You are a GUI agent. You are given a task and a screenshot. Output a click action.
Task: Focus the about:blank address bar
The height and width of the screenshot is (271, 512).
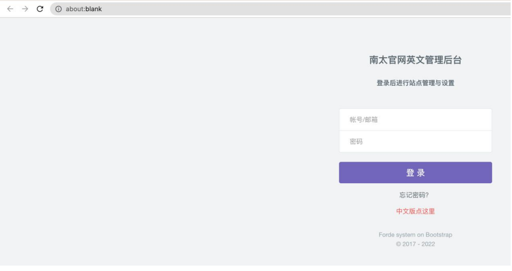(x=281, y=9)
